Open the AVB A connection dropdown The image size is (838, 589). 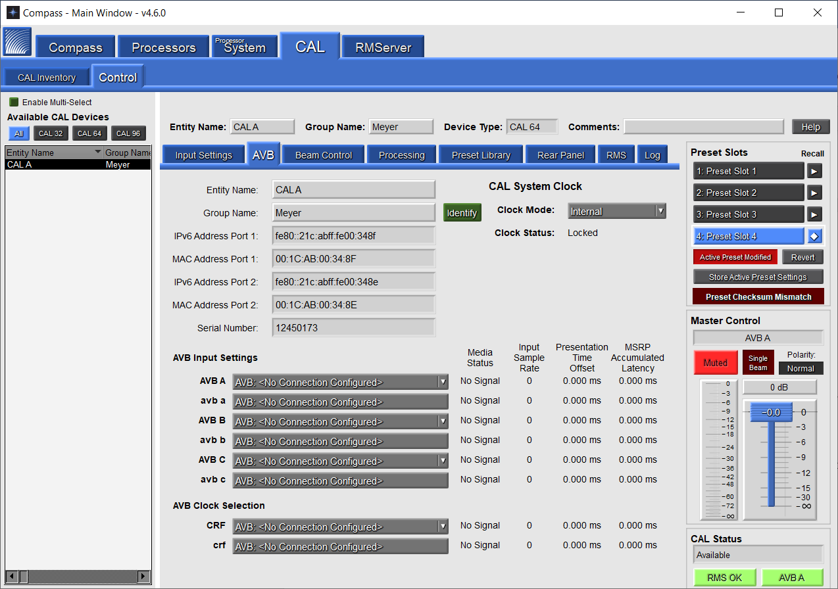(x=340, y=382)
